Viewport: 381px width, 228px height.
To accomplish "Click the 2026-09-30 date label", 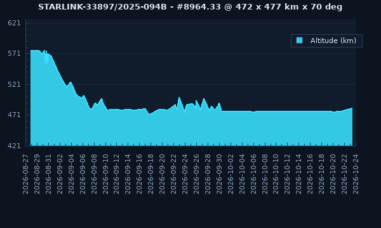I will [219, 174].
